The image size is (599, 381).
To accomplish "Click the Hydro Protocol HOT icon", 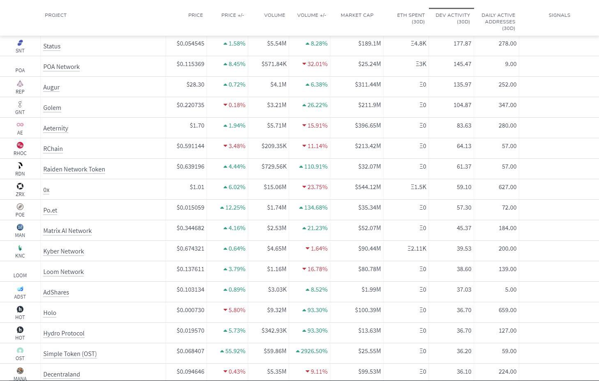I will 20,330.
